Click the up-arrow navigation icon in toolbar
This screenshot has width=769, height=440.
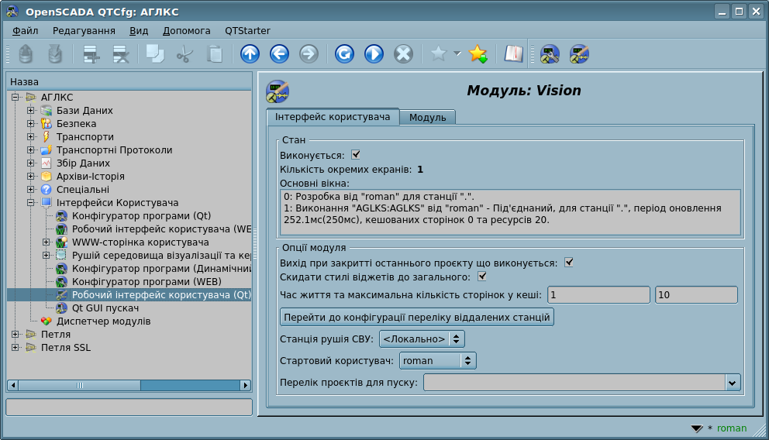tap(250, 53)
